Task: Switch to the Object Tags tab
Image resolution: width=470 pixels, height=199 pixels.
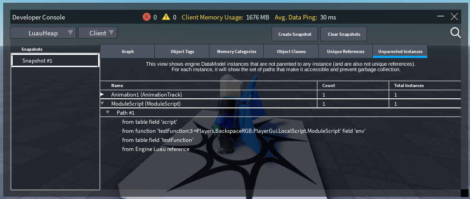Action: (182, 52)
